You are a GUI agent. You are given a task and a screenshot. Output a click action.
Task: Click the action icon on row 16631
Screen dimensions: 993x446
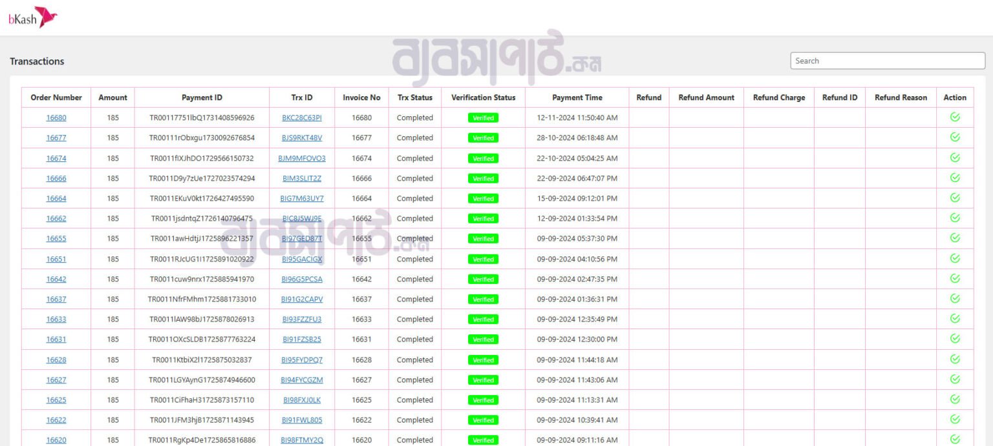[955, 339]
